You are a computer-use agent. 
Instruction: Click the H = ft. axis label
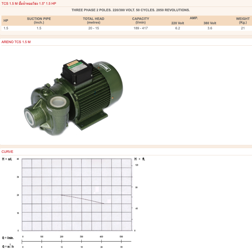pyautogui.click(x=140, y=159)
